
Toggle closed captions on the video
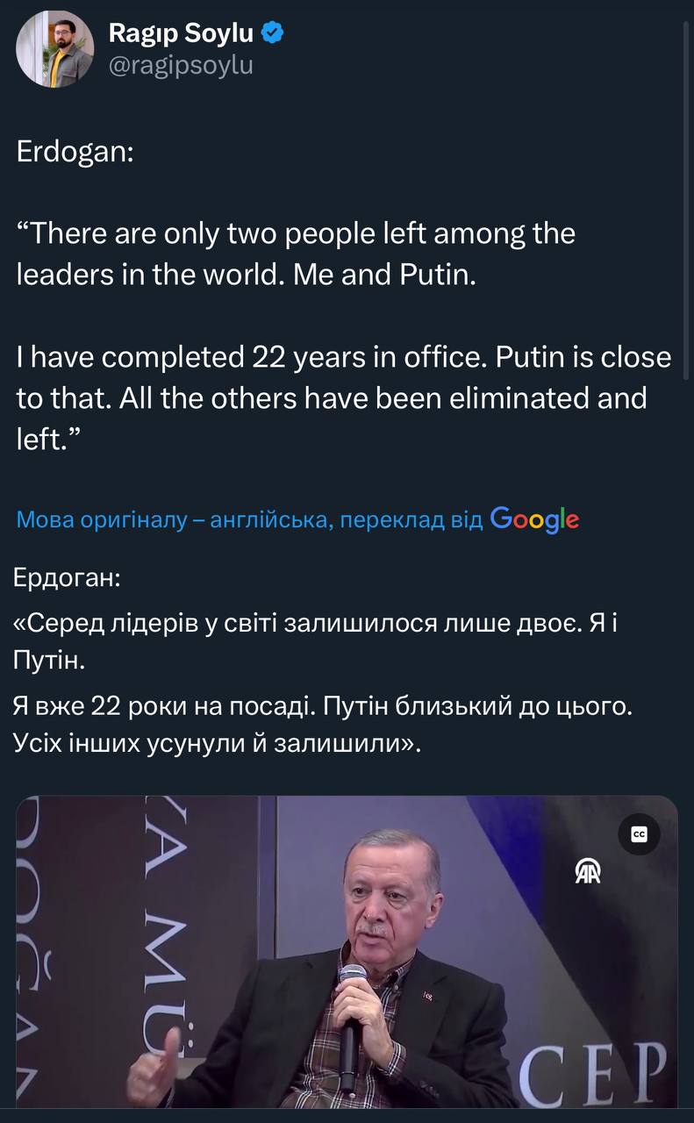(x=639, y=835)
